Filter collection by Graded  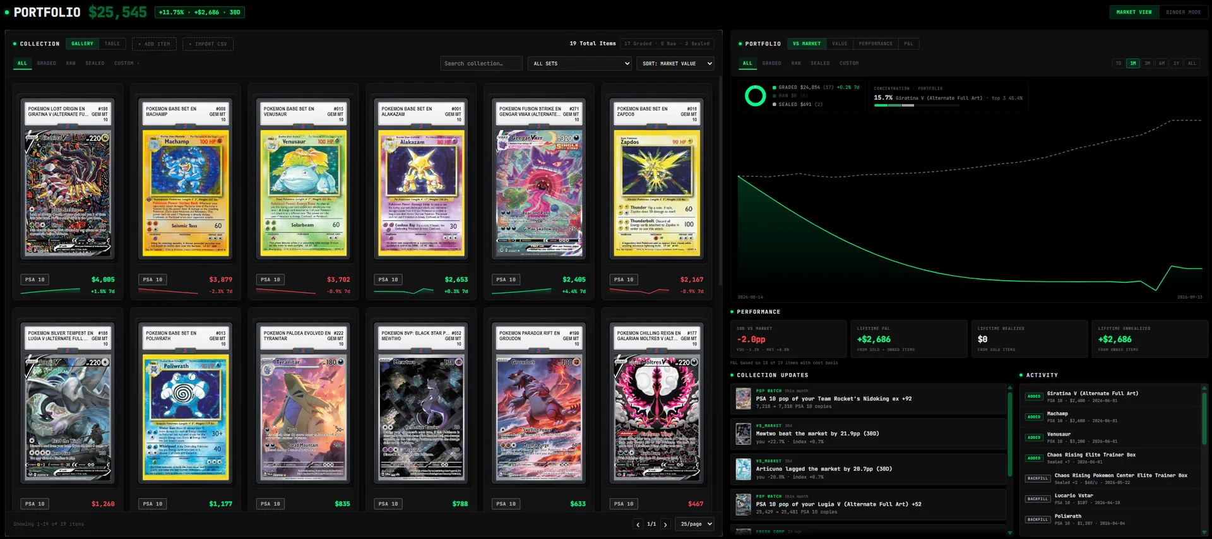pyautogui.click(x=47, y=63)
